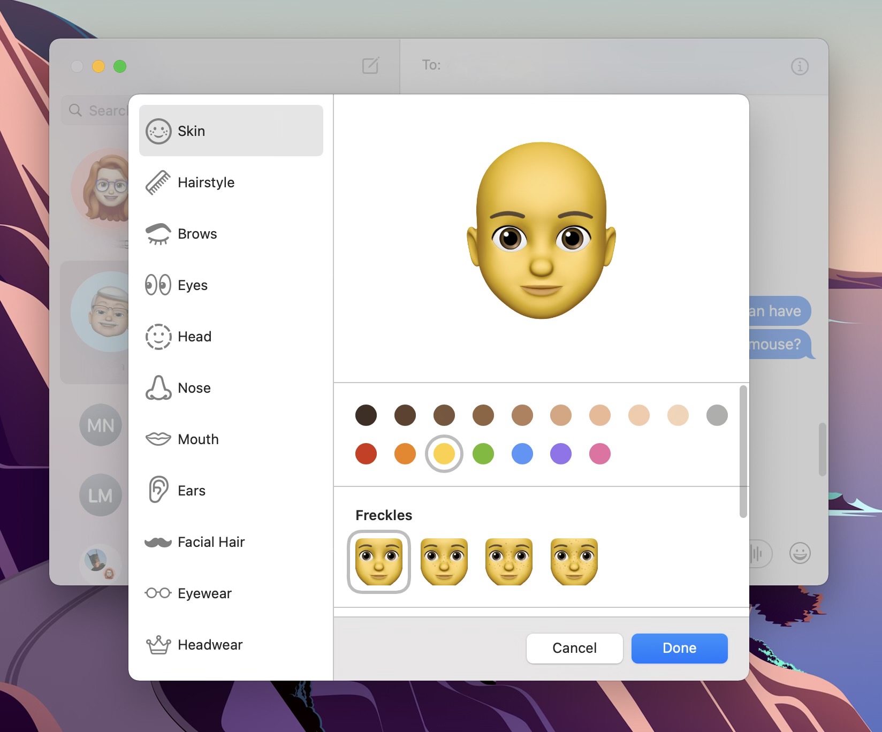
Task: Select the second freckles option
Action: click(x=444, y=561)
